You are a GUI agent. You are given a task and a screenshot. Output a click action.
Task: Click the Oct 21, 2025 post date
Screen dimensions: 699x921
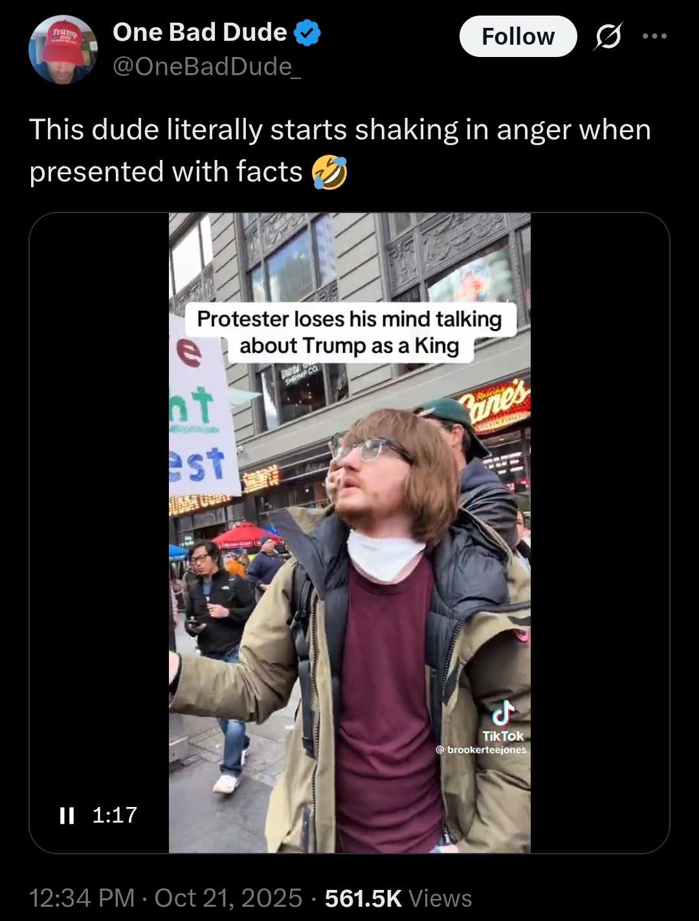point(228,898)
